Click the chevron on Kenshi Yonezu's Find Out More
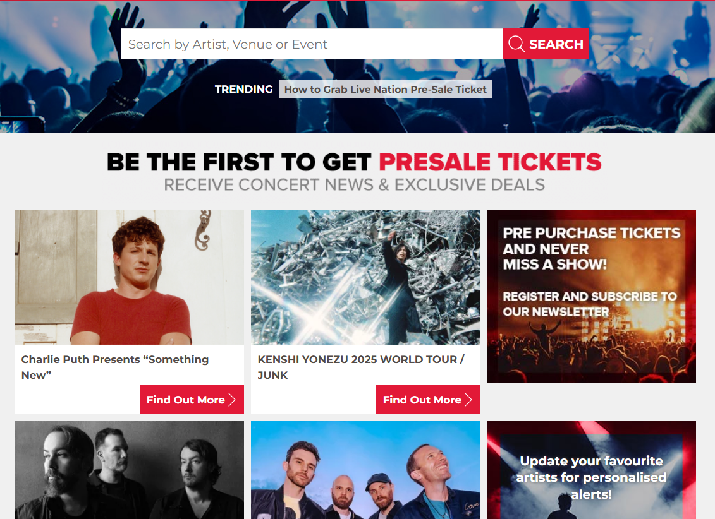This screenshot has height=519, width=715. tap(468, 400)
